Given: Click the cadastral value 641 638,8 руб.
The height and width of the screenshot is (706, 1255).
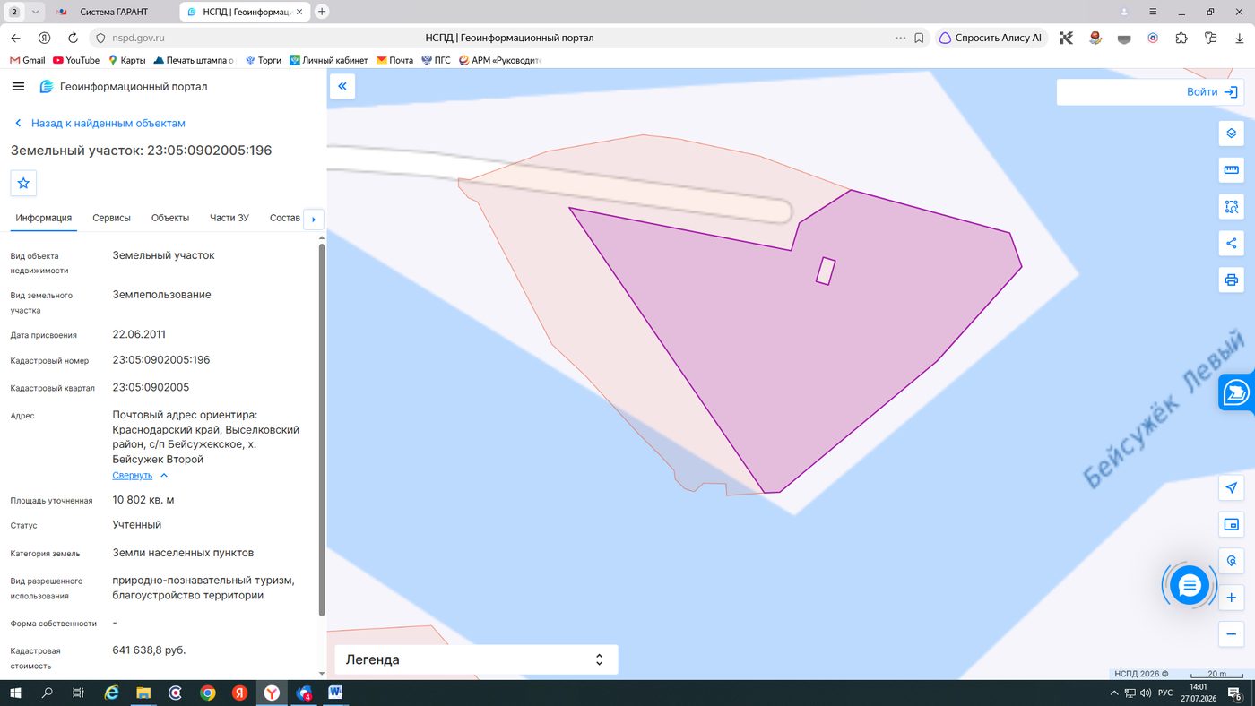Looking at the screenshot, I should coord(149,650).
